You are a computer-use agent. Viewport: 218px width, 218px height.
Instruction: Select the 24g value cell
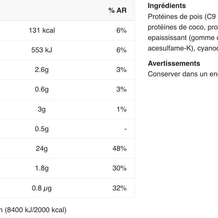42,149
